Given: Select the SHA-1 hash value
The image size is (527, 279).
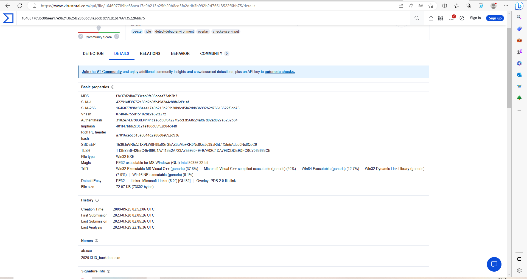Looking at the screenshot, I should point(152,102).
